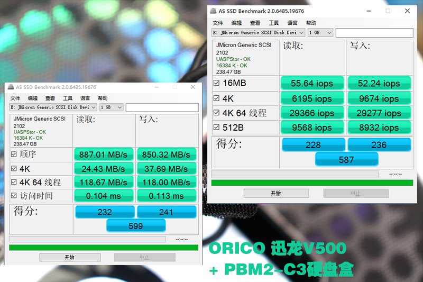Toggle the 512B test checkbox
The height and width of the screenshot is (282, 423).
point(216,127)
